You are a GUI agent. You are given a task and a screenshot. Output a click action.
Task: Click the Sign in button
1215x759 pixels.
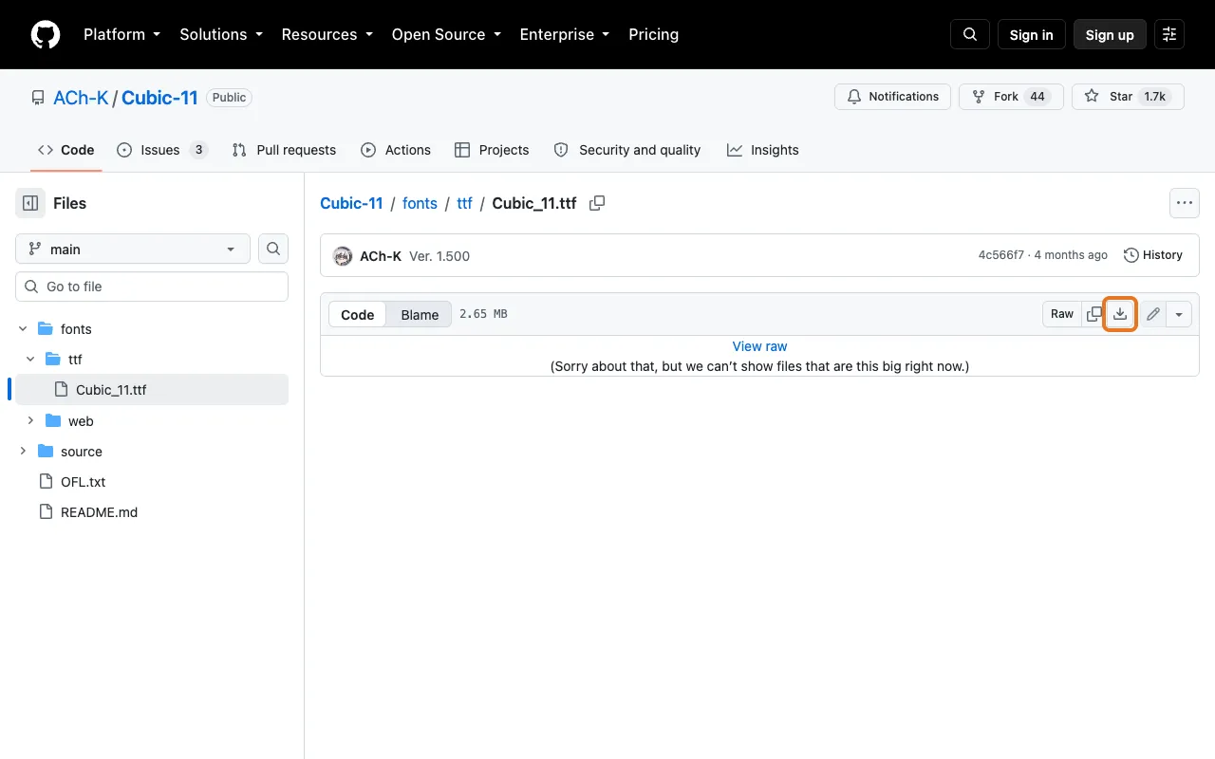point(1032,34)
